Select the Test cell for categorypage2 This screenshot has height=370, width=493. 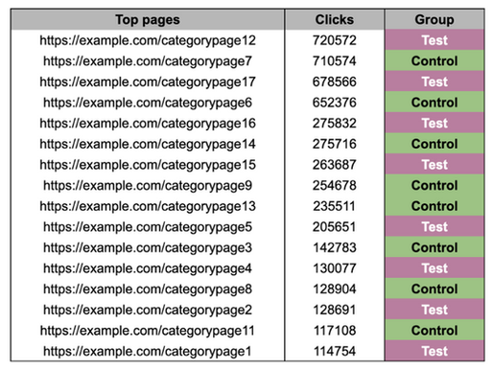[434, 310]
